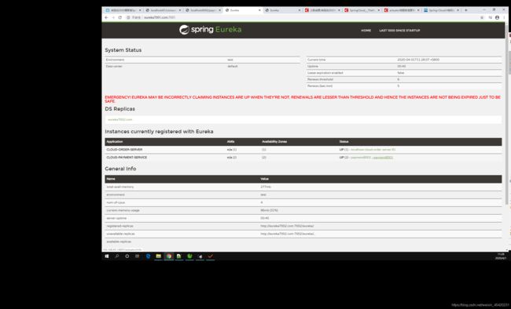Switch to Chrome on the taskbar
The width and height of the screenshot is (511, 309).
[169, 256]
